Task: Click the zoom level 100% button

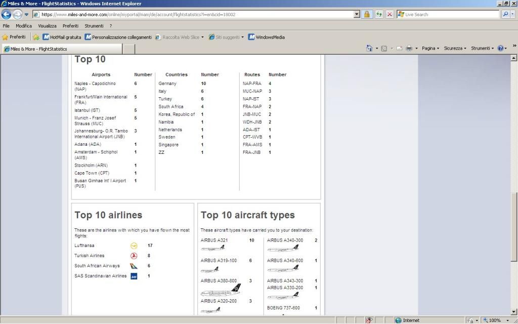Action: tap(492, 320)
